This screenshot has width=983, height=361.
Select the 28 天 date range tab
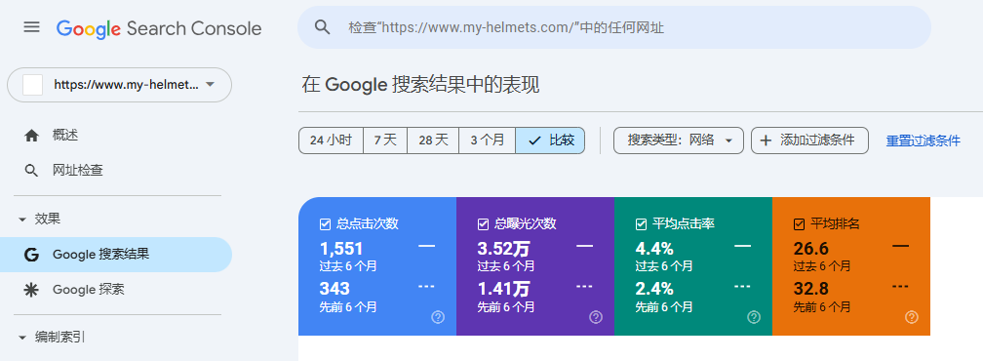point(433,140)
